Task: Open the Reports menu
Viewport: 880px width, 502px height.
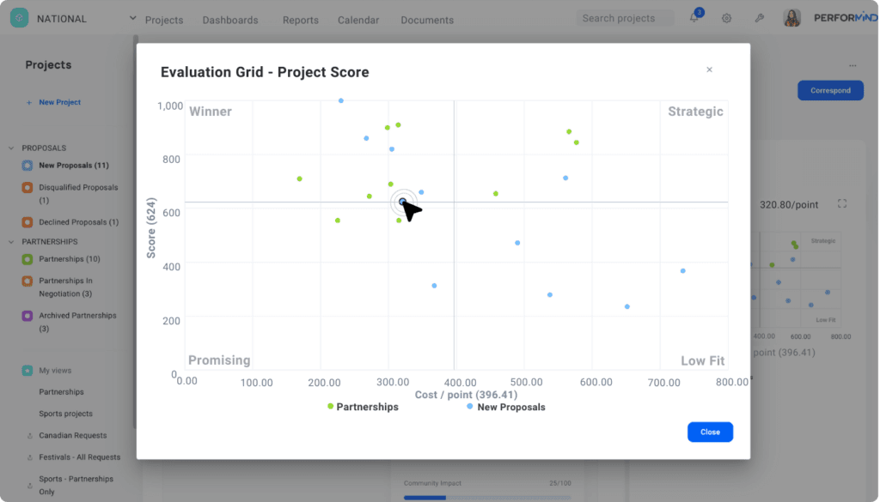Action: click(x=300, y=20)
